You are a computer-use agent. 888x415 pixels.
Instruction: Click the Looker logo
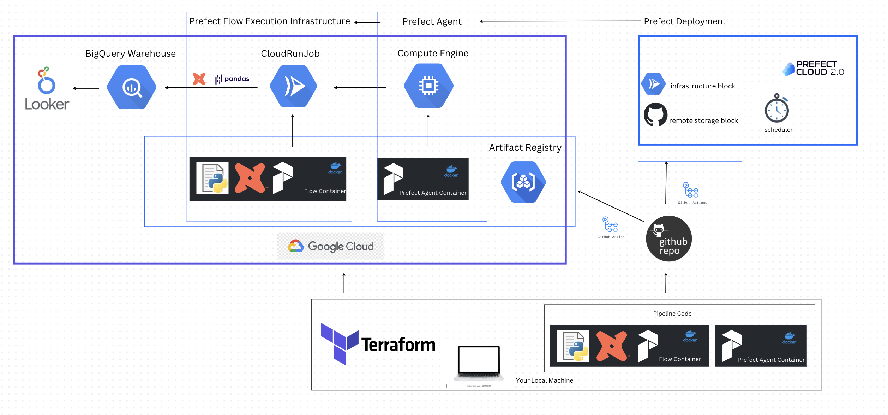(47, 88)
